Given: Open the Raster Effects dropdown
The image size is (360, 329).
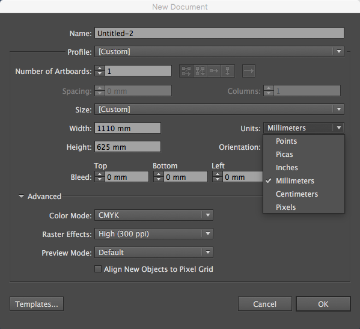Looking at the screenshot, I should pyautogui.click(x=154, y=234).
